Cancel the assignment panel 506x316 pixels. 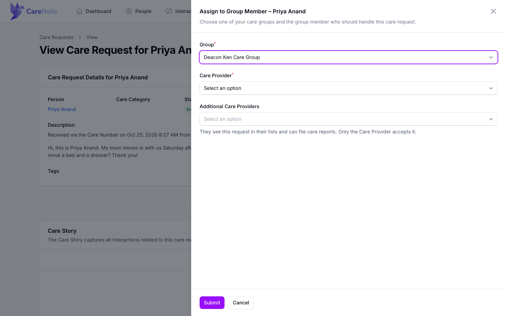pos(241,303)
